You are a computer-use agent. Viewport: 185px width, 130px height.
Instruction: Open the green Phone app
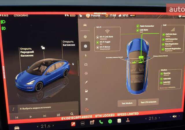click(x=101, y=122)
